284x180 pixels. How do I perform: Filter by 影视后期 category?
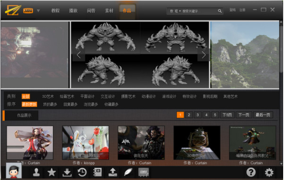point(210,96)
